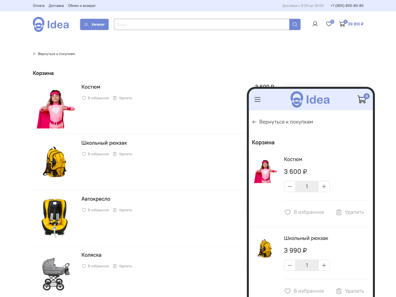Focus the Поиск search field
This screenshot has height=297, width=396.
(x=202, y=24)
